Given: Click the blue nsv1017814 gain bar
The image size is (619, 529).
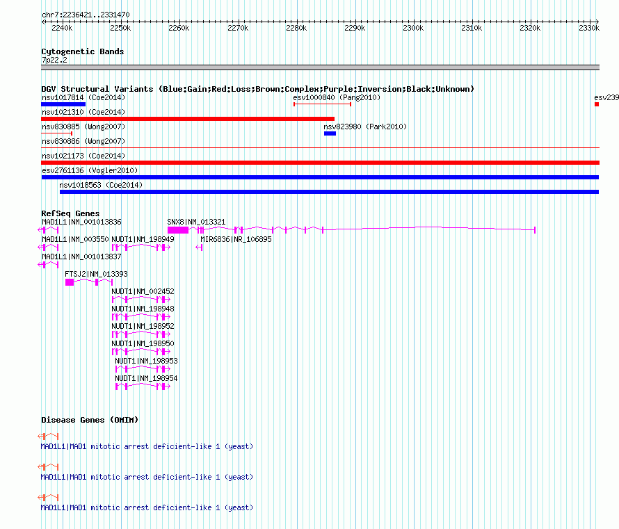Looking at the screenshot, I should 63,104.
